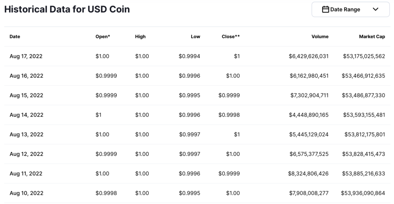Select the Aug 15, 2022 date cell
Screen dimensions: 394x204
click(26, 95)
